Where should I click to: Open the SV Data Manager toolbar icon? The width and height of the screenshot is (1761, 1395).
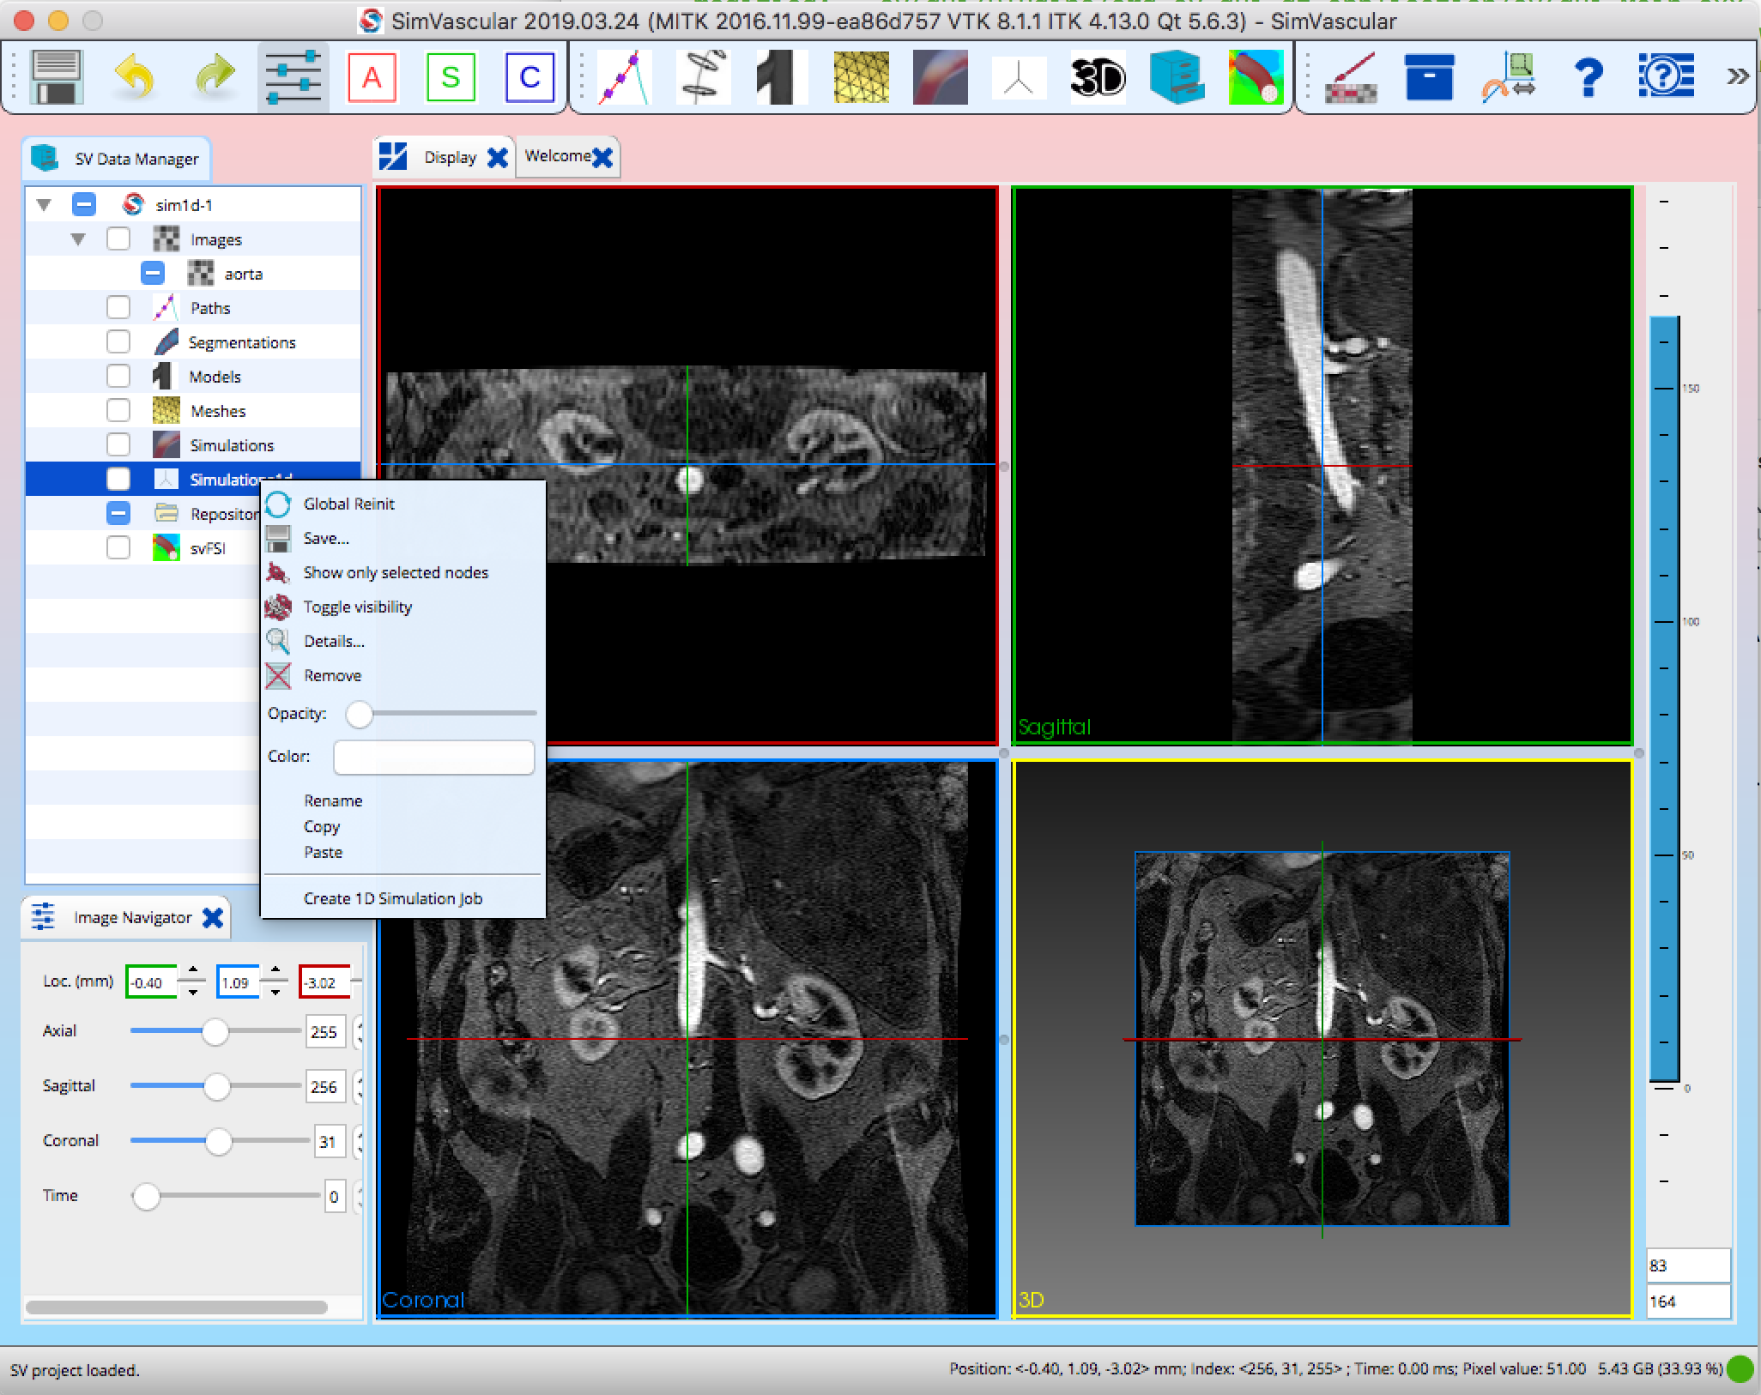pos(1178,76)
